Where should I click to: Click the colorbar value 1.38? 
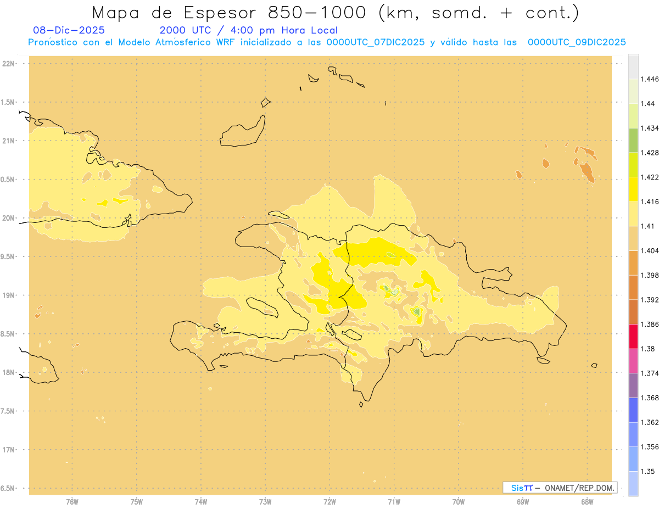tap(649, 349)
